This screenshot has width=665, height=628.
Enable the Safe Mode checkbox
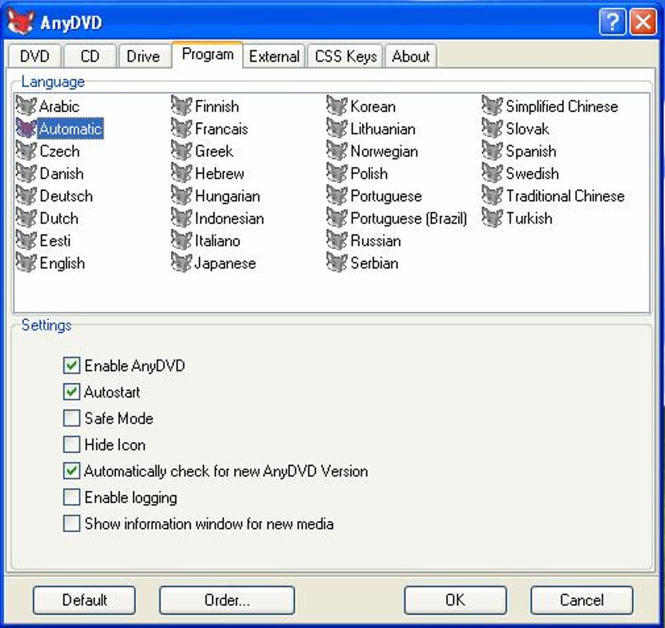[71, 418]
